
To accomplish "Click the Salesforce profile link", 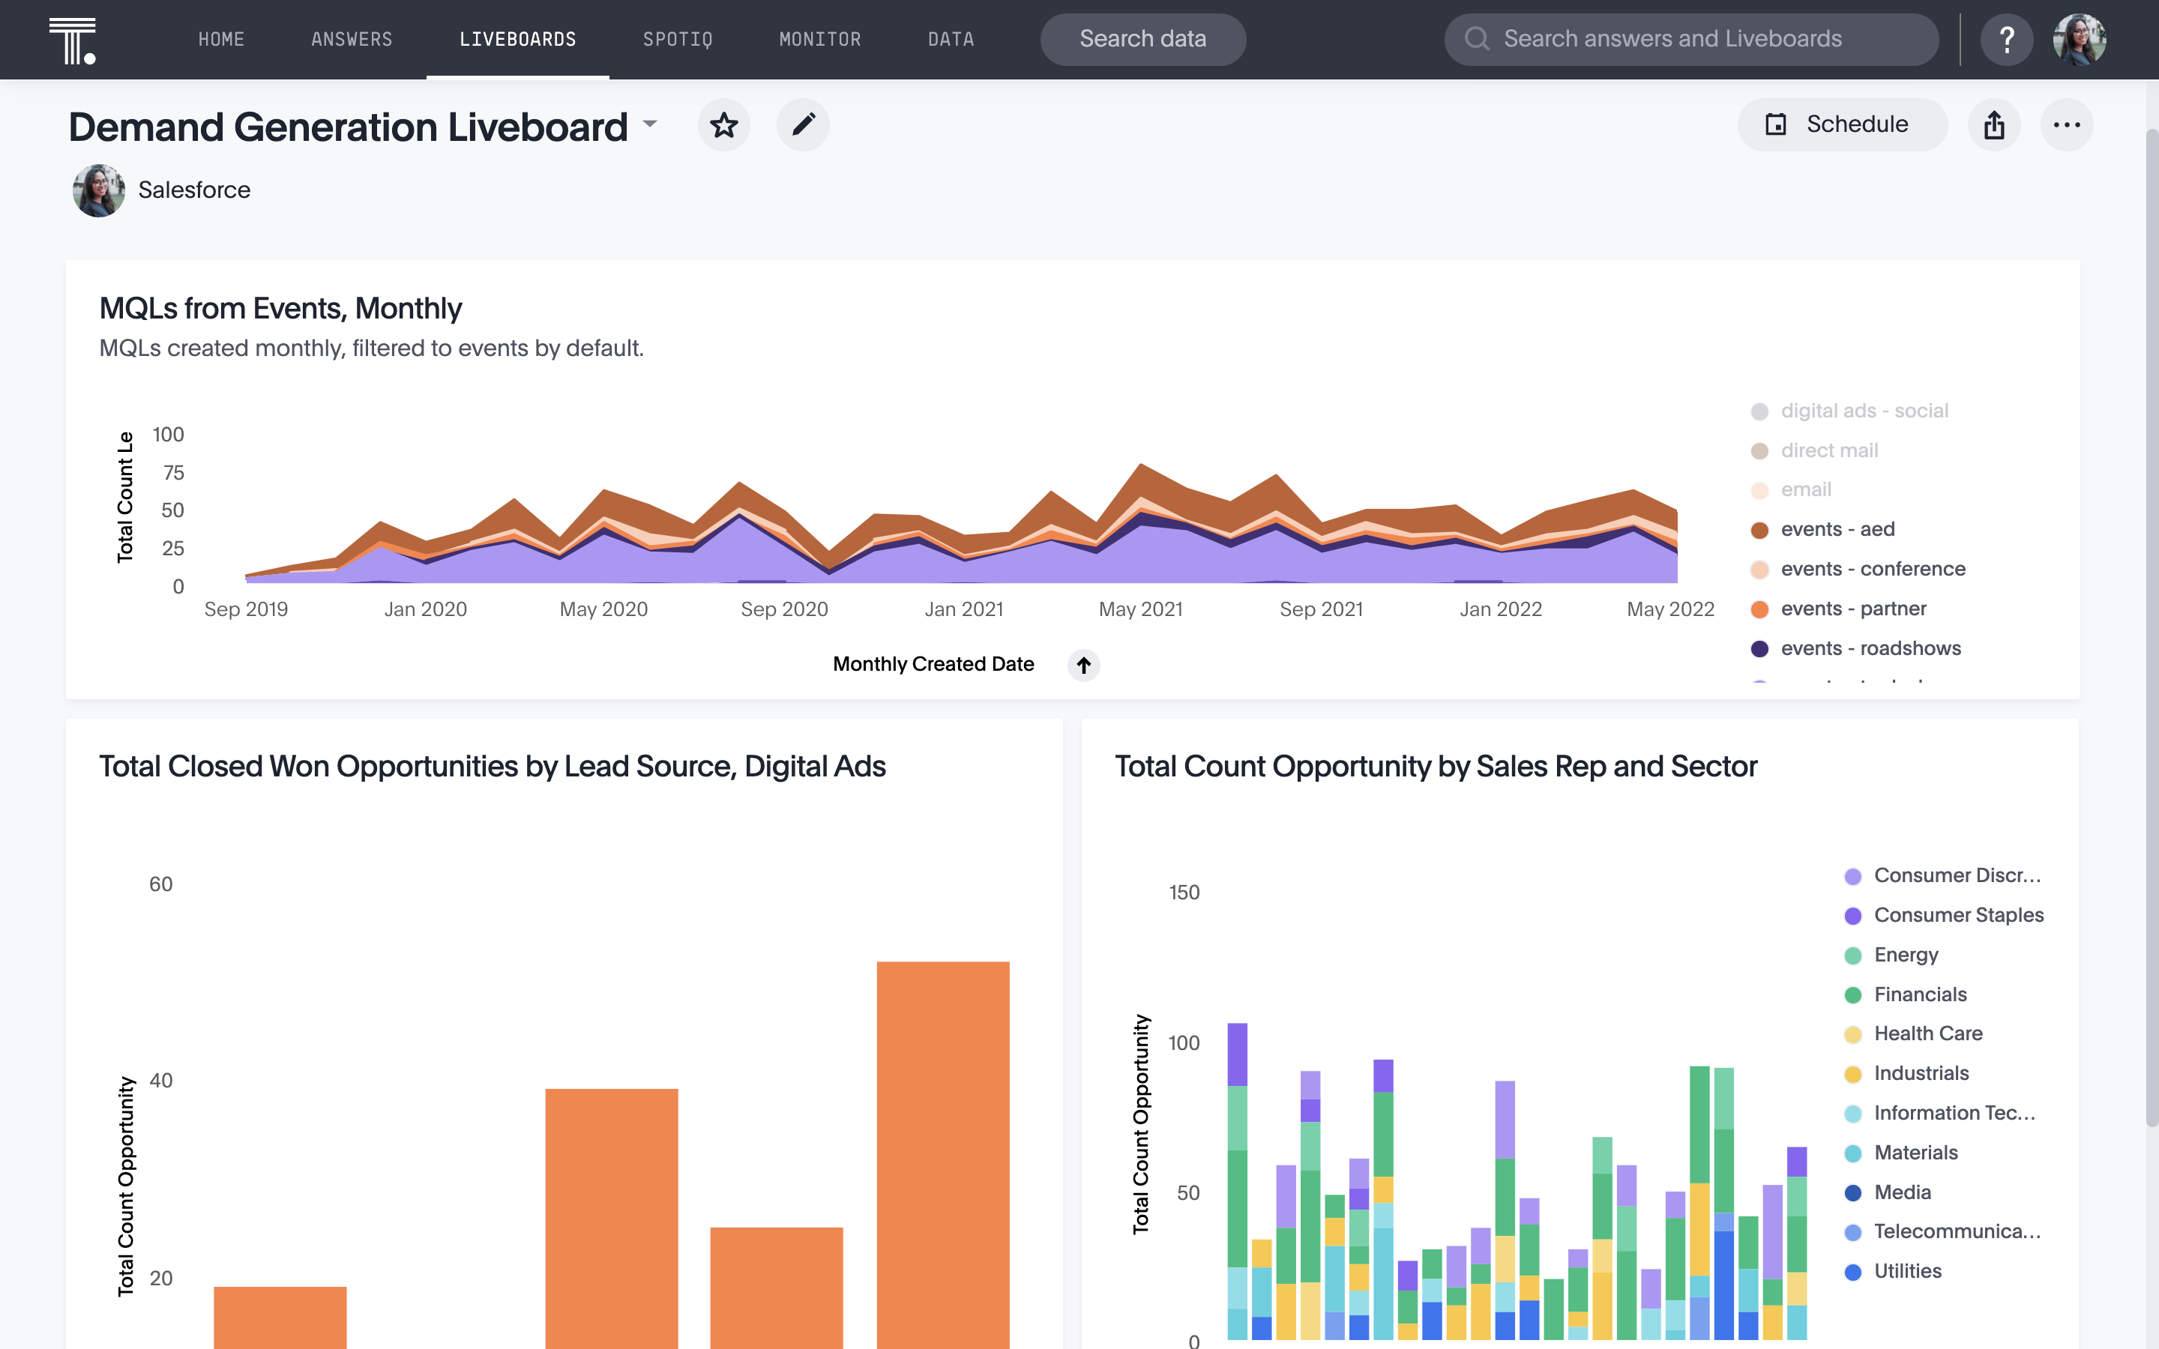I will pos(193,188).
